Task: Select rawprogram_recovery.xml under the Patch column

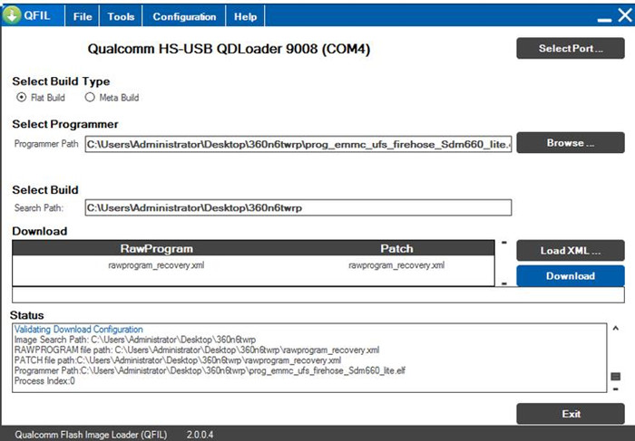Action: (x=396, y=265)
